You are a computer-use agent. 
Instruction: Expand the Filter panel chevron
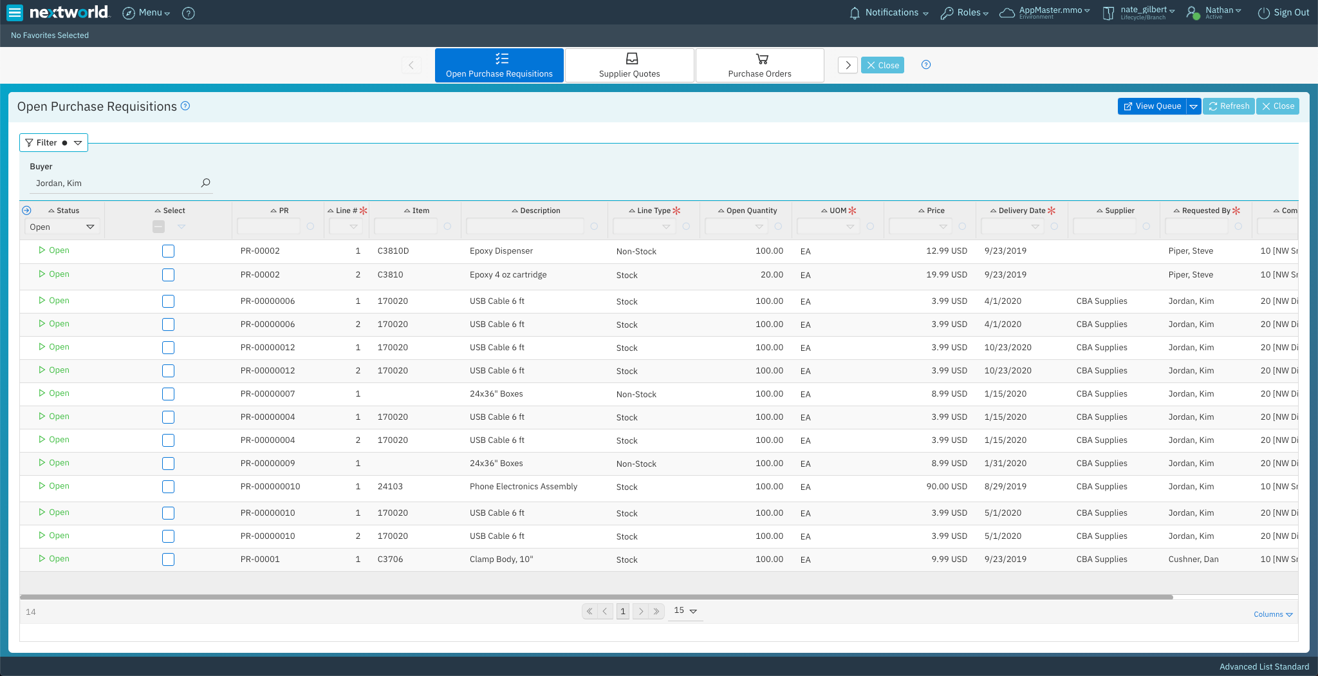pos(77,142)
